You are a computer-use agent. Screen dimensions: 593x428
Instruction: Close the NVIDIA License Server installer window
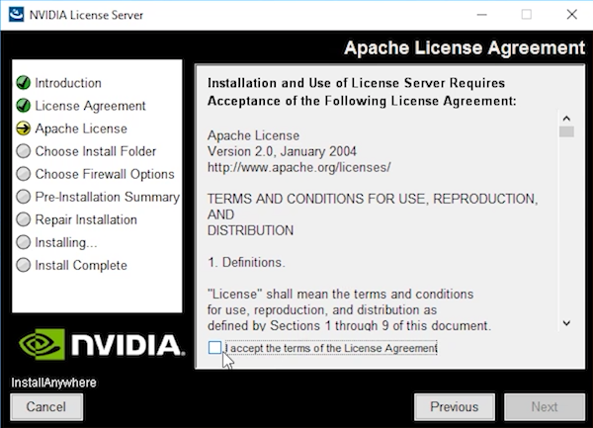coord(572,15)
